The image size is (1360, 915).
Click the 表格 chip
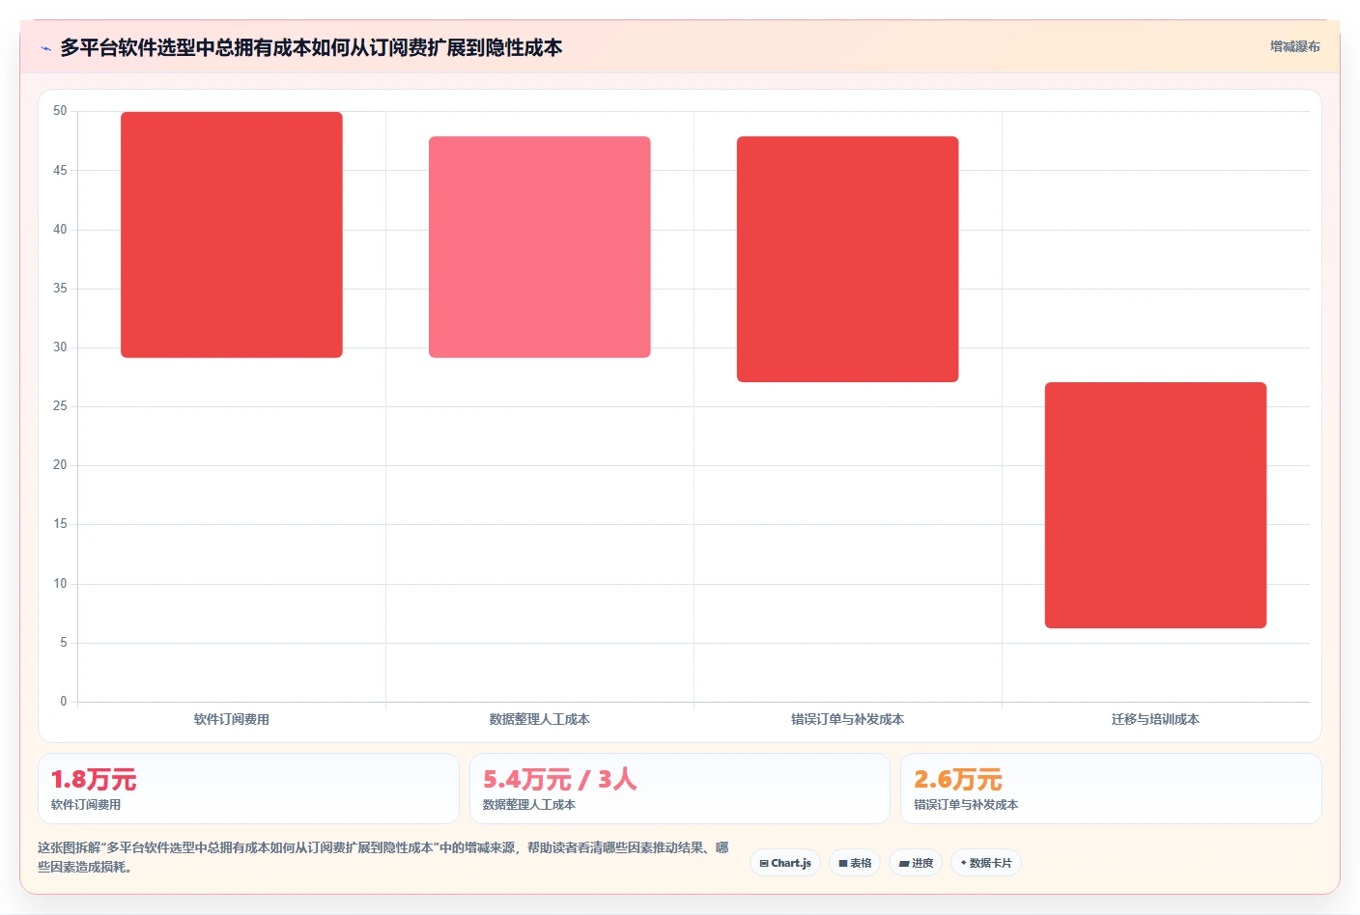point(855,863)
